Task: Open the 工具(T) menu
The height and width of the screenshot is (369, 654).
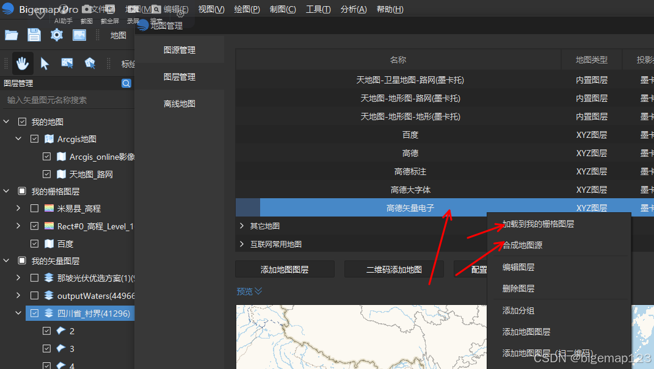Action: click(x=318, y=9)
